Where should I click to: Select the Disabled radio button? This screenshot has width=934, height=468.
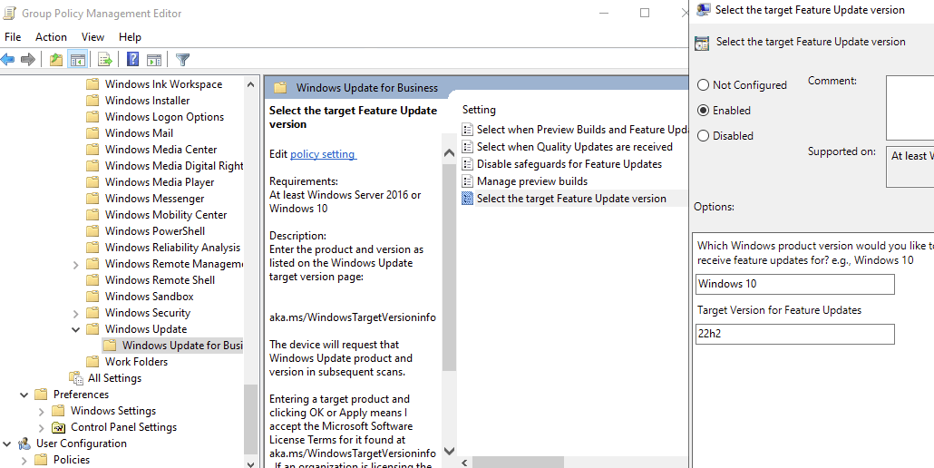[704, 136]
